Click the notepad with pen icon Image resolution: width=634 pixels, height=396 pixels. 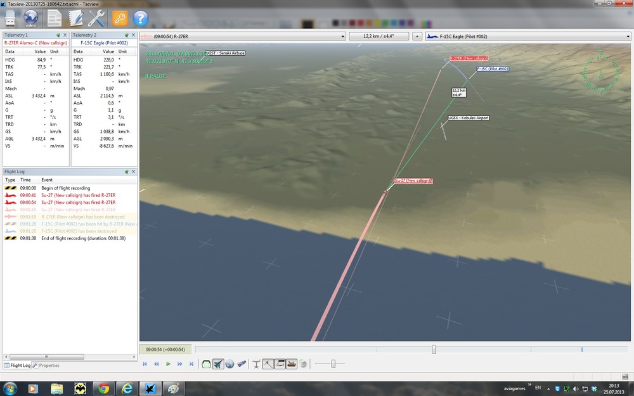pyautogui.click(x=75, y=18)
